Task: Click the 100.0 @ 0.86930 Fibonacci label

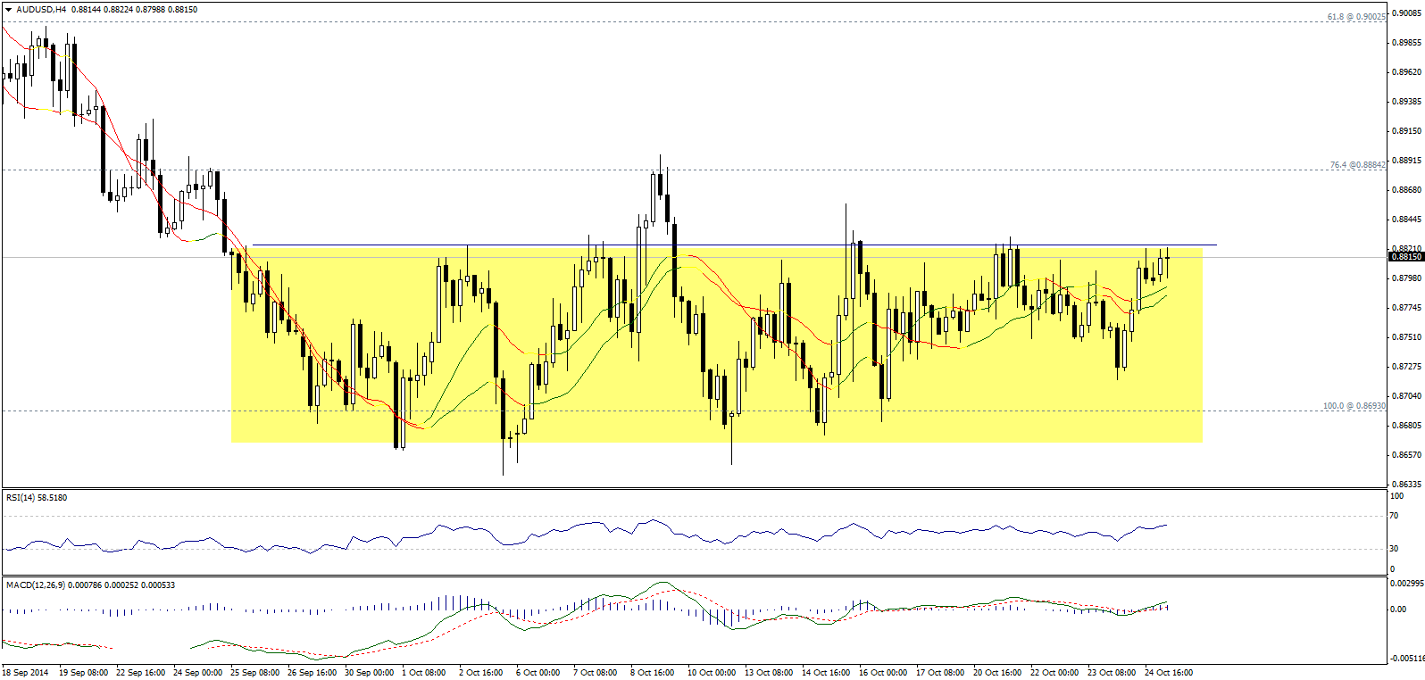Action: [x=1354, y=406]
